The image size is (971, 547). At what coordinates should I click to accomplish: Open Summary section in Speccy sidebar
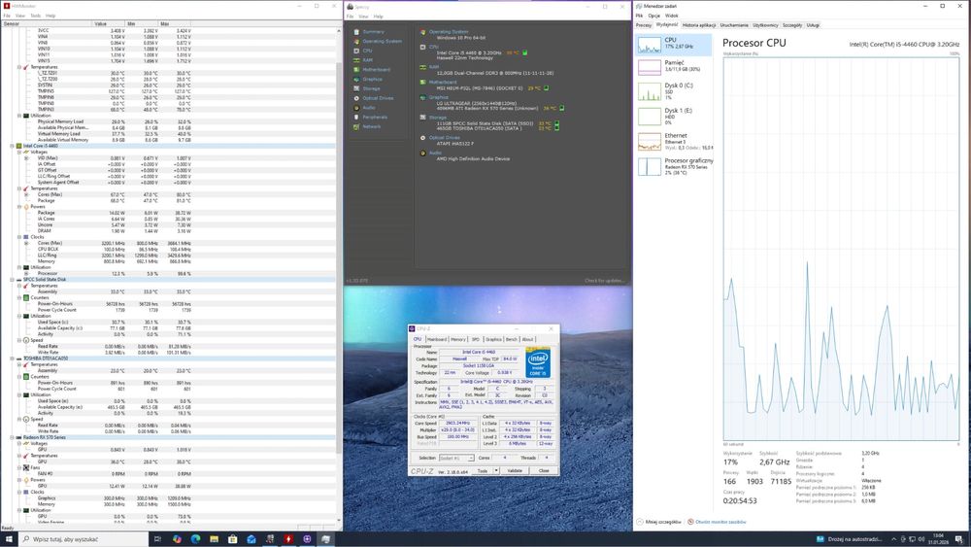point(374,32)
